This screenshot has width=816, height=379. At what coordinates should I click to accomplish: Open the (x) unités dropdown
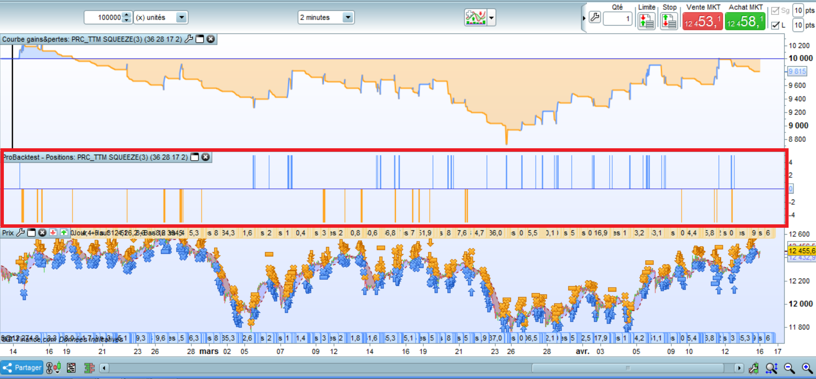[x=182, y=18]
